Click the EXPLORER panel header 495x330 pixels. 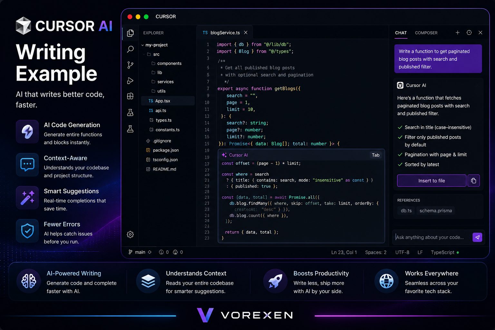pos(153,33)
